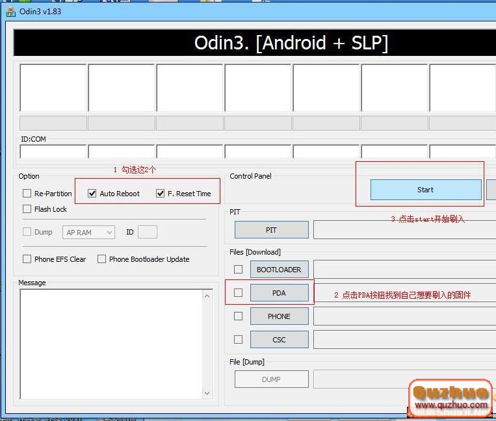Click the Message log scrollbar down arrow

coord(207,393)
